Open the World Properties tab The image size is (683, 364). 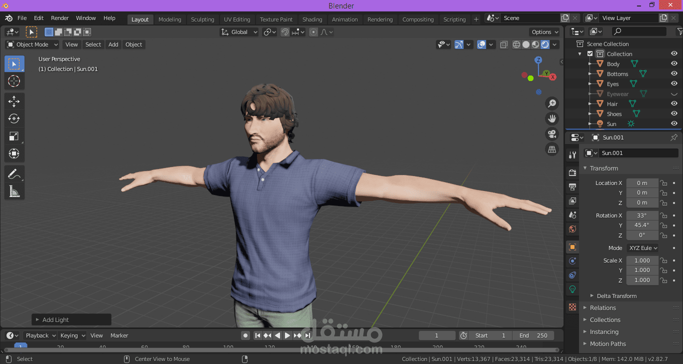(572, 229)
